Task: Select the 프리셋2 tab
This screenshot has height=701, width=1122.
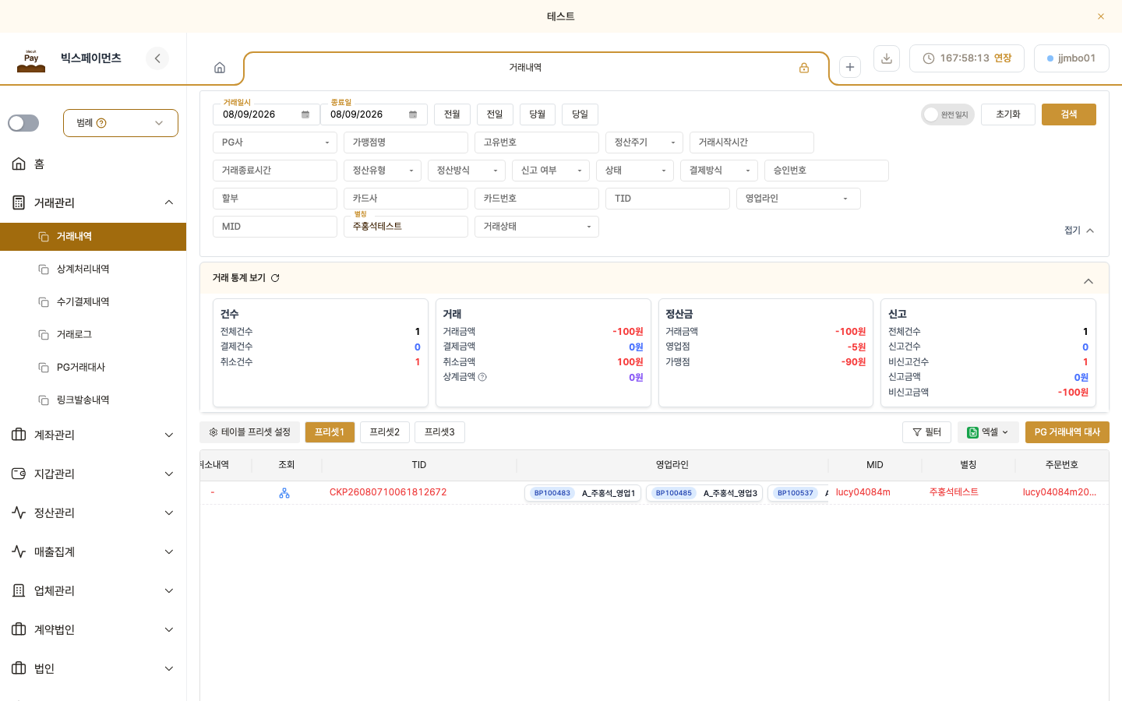Action: 385,432
